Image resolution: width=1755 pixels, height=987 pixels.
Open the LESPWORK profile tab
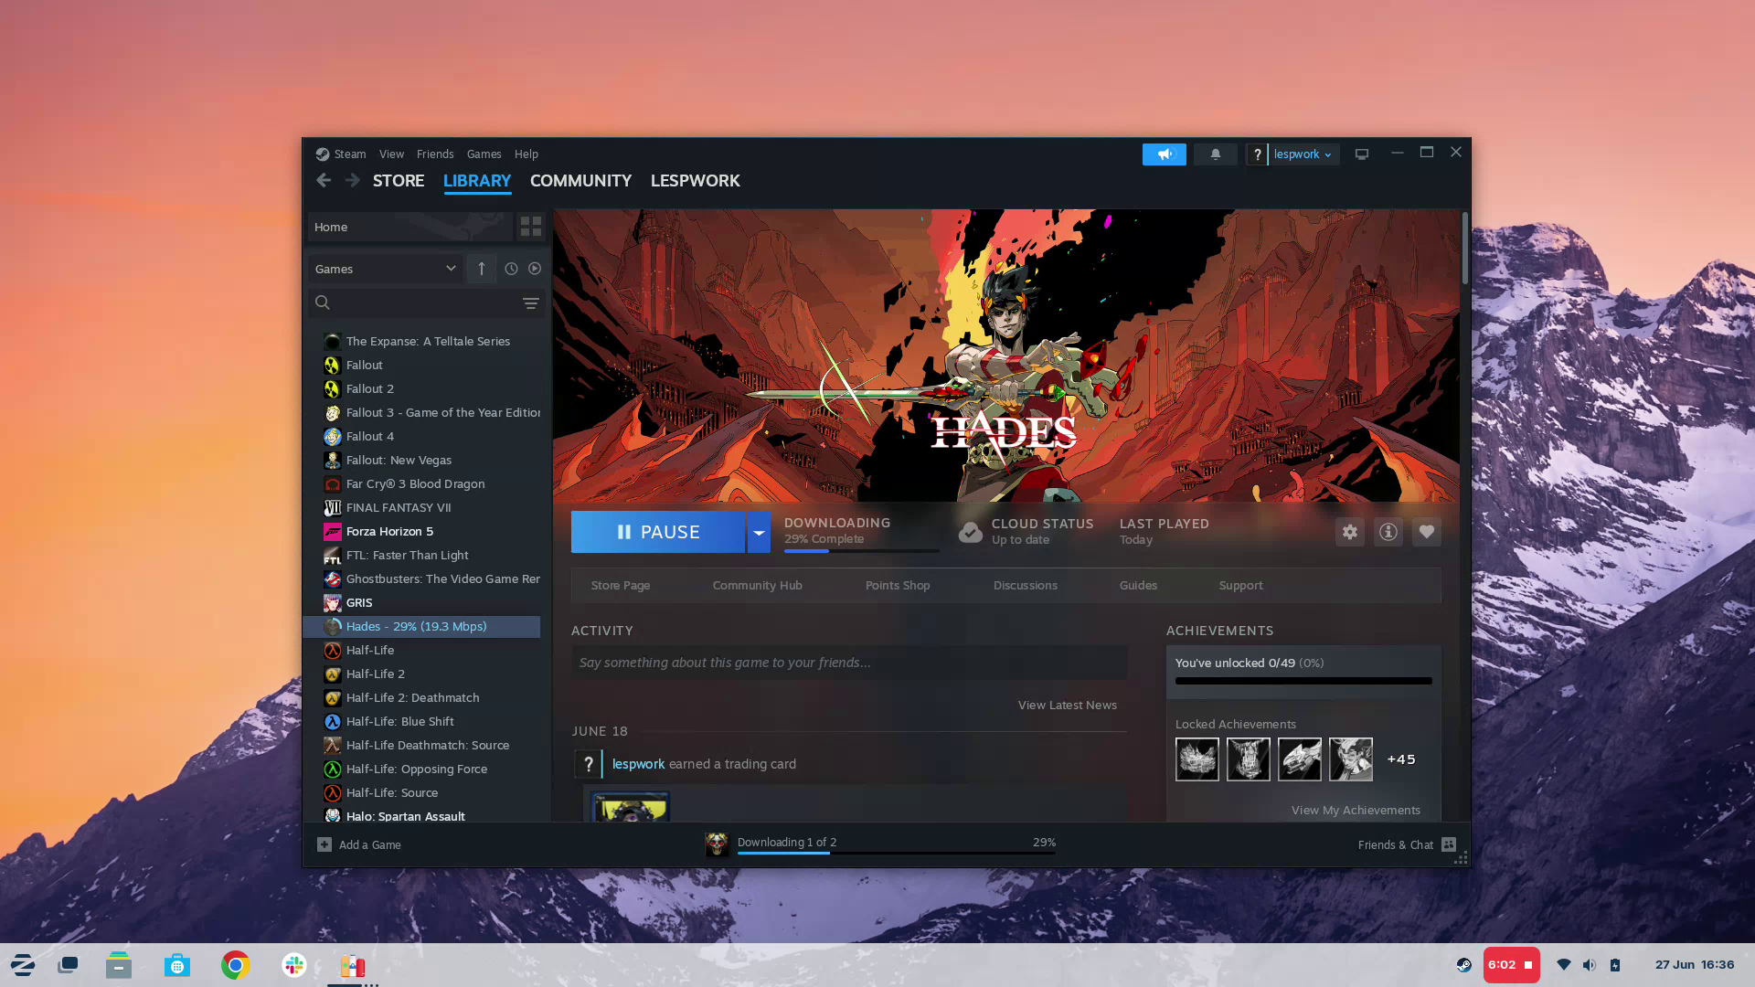pyautogui.click(x=695, y=181)
